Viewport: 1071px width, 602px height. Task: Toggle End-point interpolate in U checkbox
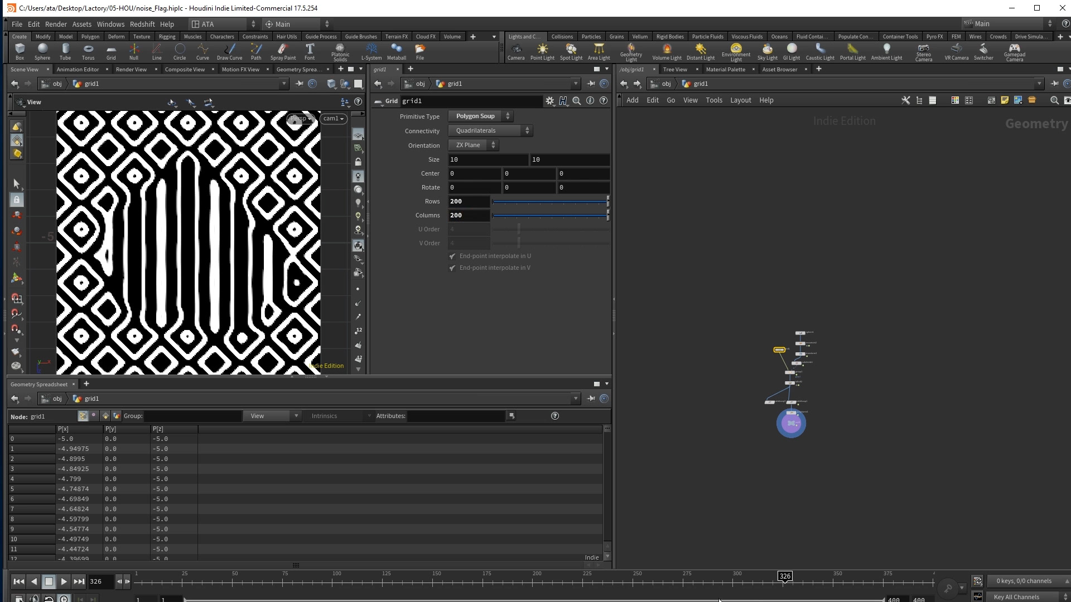tap(452, 256)
